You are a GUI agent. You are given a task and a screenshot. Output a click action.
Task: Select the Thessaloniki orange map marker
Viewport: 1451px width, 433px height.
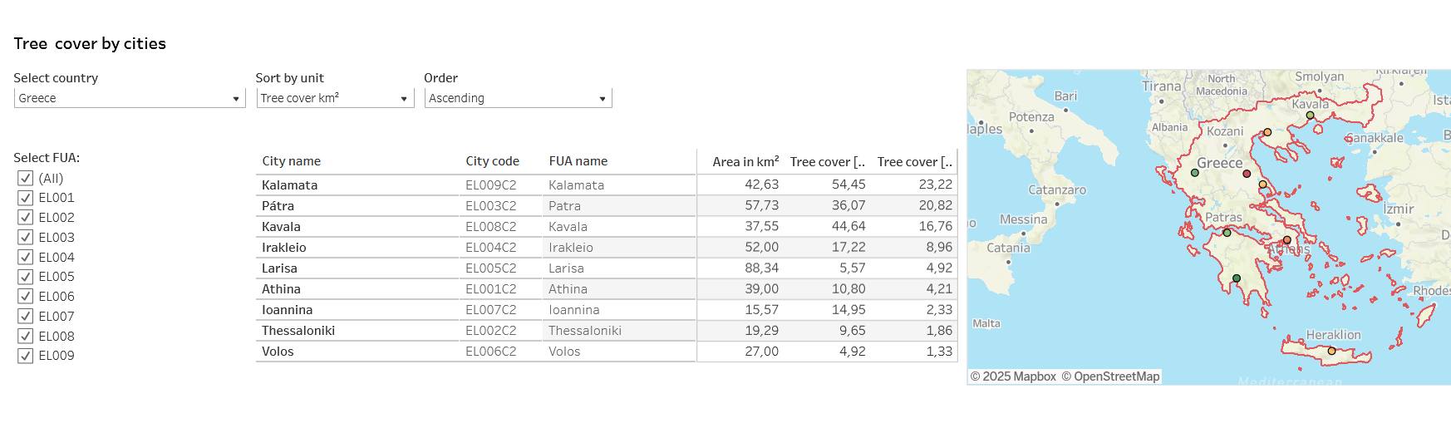click(x=1267, y=132)
